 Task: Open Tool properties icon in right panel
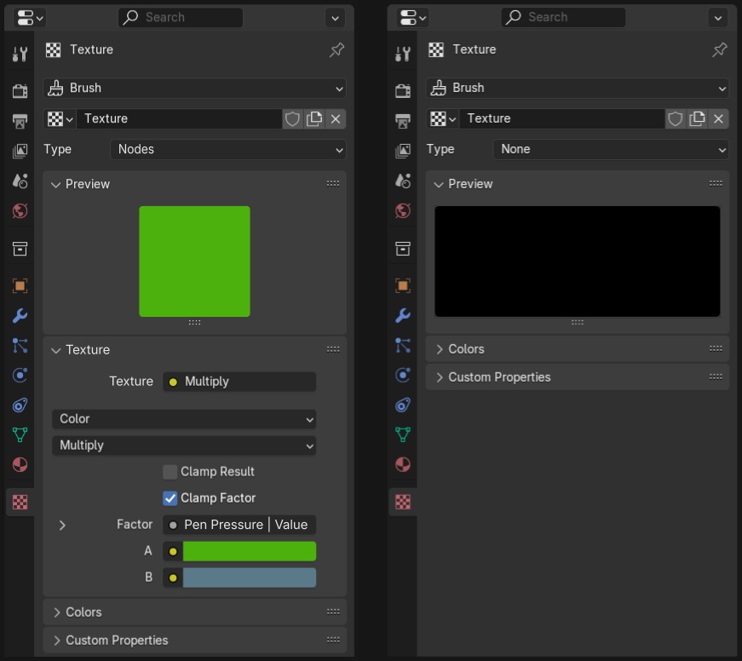pos(403,54)
